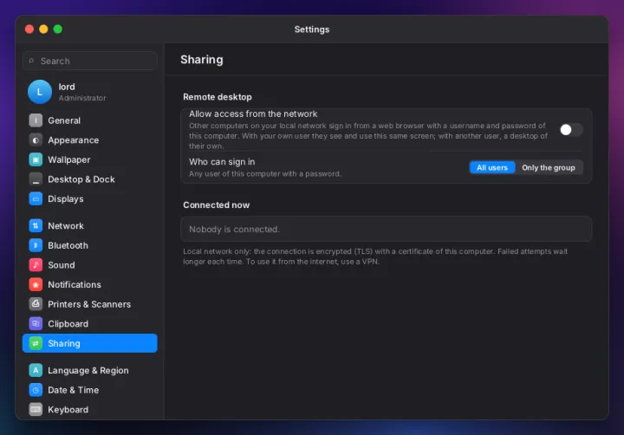The height and width of the screenshot is (435, 624).
Task: Click the Connected now heading
Action: (216, 205)
